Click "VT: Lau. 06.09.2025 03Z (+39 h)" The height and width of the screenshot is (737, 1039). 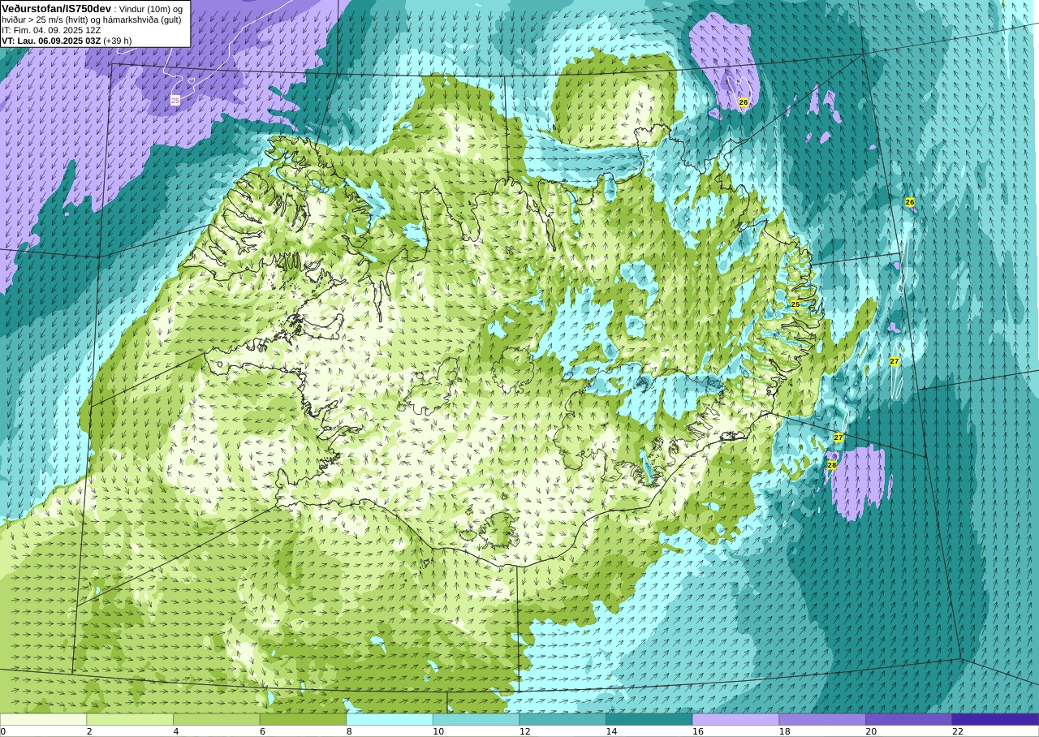67,41
